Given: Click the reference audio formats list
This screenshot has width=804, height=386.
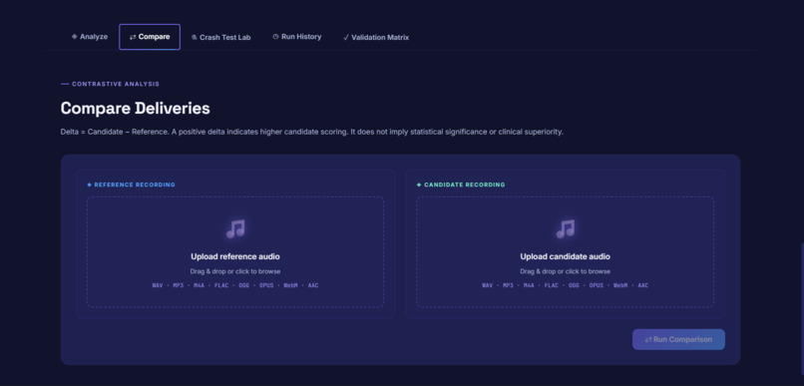Looking at the screenshot, I should 235,285.
